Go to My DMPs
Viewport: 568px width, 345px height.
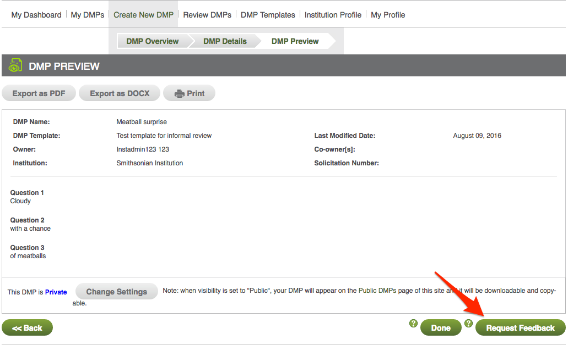(x=88, y=15)
